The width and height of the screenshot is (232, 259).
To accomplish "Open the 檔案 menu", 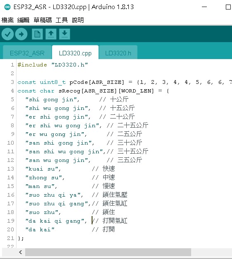I will (x=7, y=20).
